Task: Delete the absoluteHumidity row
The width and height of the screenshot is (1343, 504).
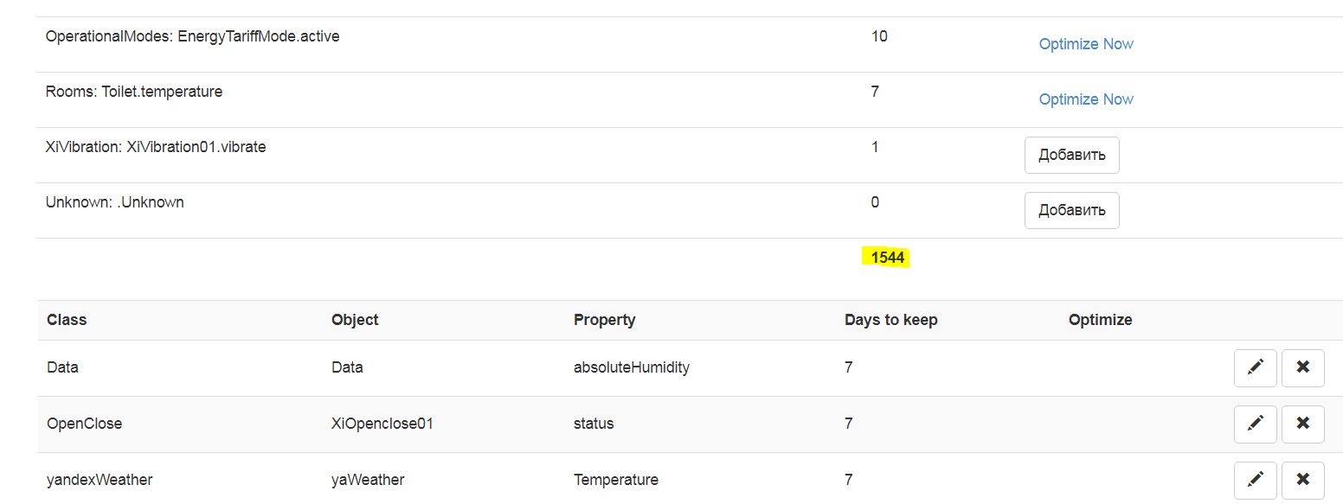Action: pyautogui.click(x=1302, y=367)
